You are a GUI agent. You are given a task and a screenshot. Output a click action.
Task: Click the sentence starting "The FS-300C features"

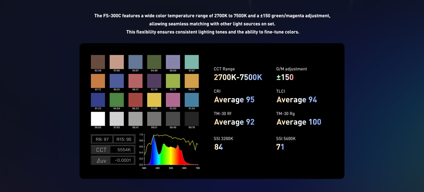pos(212,16)
